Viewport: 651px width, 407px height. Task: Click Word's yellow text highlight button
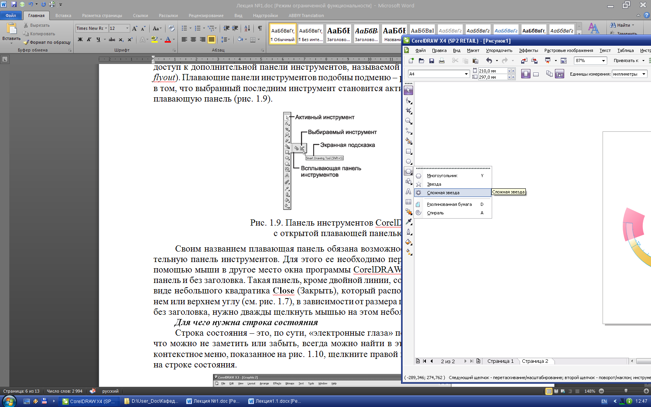point(154,40)
